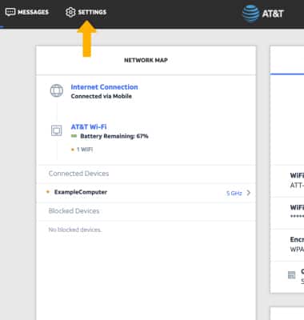Select the blue-underlined tab in the right panel
The width and height of the screenshot is (304, 320).
(287, 60)
